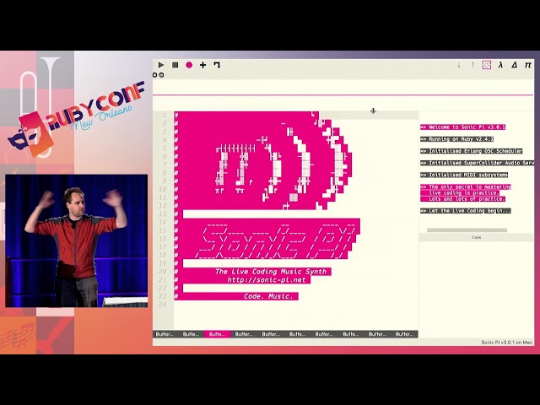
Task: Click the speaker video thumbnail
Action: coord(77,240)
